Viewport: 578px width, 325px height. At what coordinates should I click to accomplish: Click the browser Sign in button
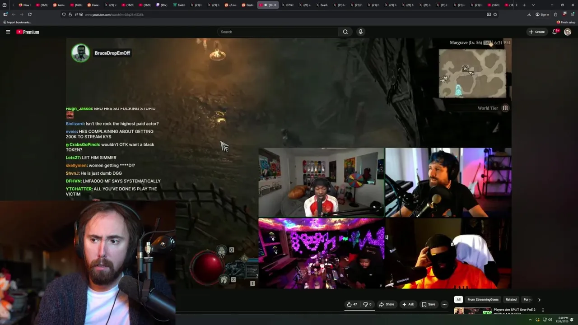[542, 14]
